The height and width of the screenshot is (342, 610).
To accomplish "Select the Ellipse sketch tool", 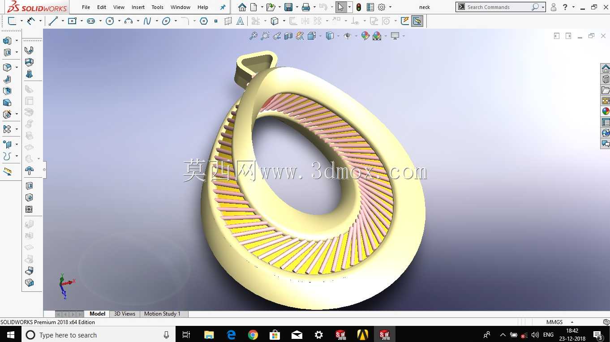I will pos(166,21).
